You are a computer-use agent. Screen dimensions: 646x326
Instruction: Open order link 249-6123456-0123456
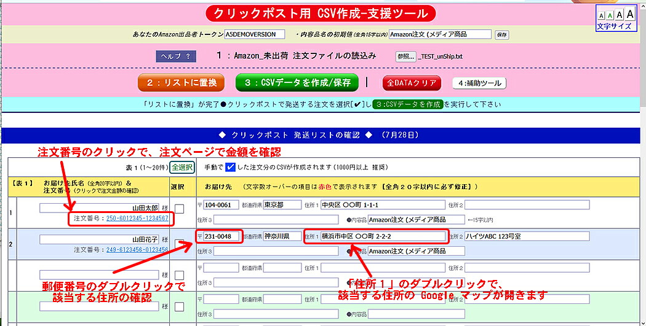pyautogui.click(x=137, y=249)
